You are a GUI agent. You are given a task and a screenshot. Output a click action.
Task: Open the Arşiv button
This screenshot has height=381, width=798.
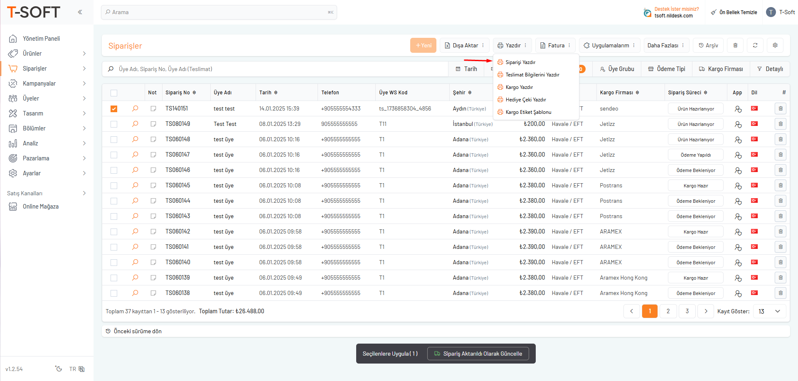click(x=708, y=45)
